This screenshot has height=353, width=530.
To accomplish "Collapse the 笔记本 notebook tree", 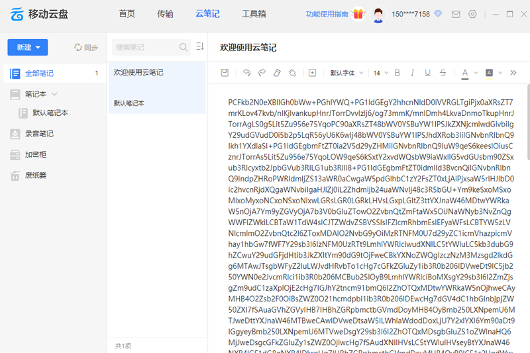I will click(x=55, y=94).
